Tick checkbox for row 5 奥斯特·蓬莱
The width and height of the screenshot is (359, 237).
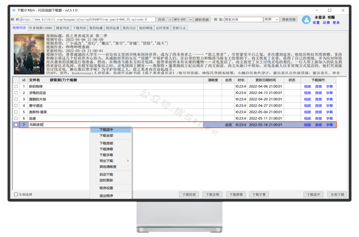pos(16,112)
